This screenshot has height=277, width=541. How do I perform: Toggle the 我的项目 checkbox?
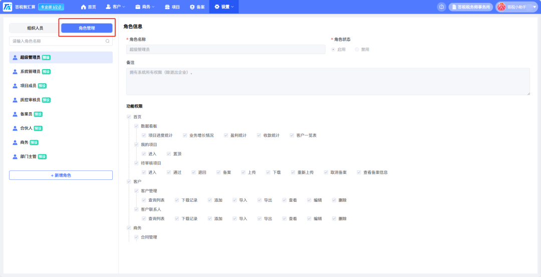[137, 145]
